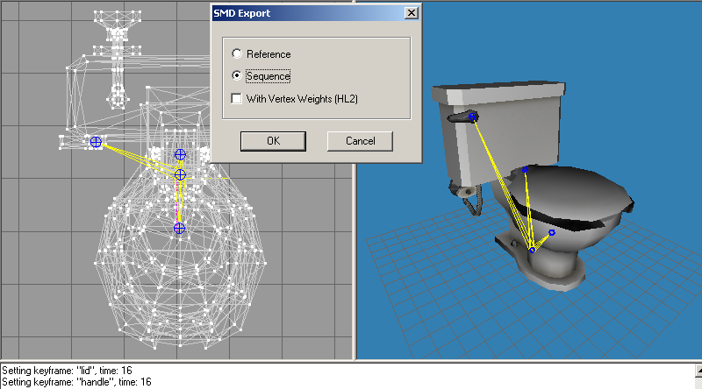The height and width of the screenshot is (389, 702).
Task: Click the "lid" keyframe message log line
Action: tap(68, 371)
